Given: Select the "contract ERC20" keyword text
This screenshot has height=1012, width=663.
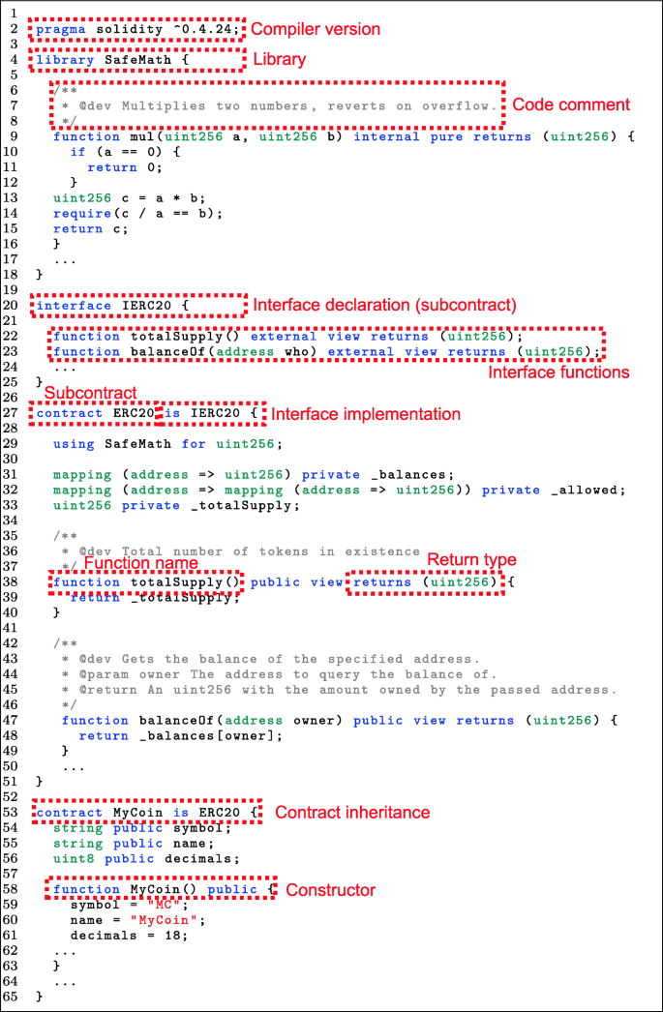Looking at the screenshot, I should pos(96,413).
